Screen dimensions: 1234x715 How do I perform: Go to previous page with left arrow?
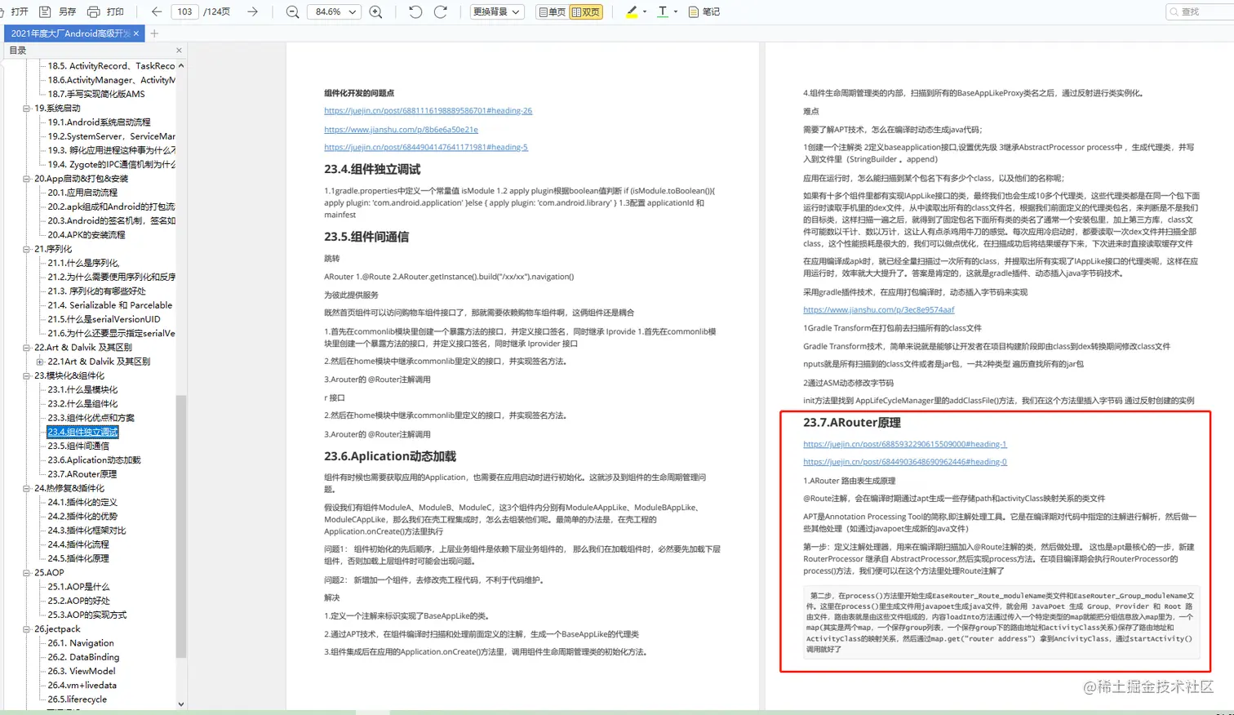pyautogui.click(x=157, y=11)
